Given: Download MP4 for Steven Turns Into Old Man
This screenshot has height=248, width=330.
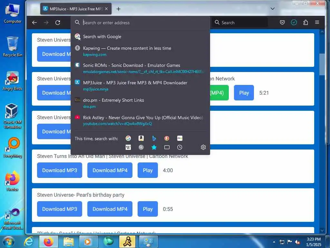Looking at the screenshot, I should pyautogui.click(x=110, y=170).
